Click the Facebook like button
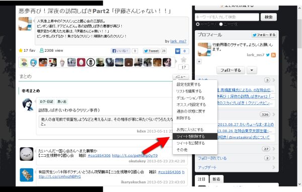The height and width of the screenshot is (192, 302). tap(121, 51)
